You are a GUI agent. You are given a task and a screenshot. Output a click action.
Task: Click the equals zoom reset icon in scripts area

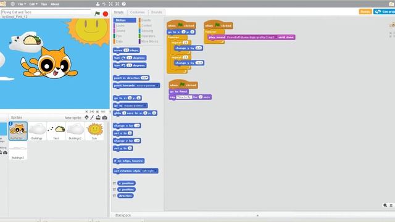pos(391,205)
